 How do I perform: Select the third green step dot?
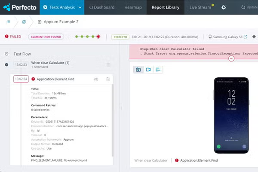87,37
